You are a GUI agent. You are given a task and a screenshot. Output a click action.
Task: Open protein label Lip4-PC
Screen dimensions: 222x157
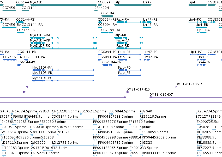point(196,52)
